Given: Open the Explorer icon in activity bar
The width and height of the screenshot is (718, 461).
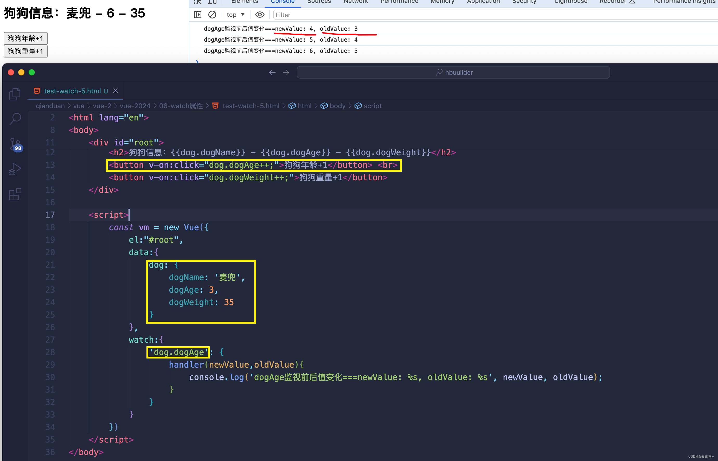Looking at the screenshot, I should (x=15, y=94).
